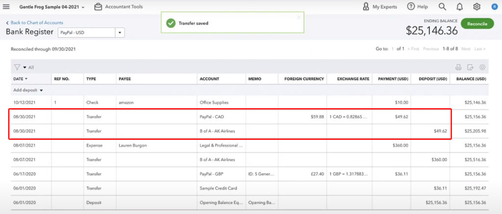The width and height of the screenshot is (502, 214).
Task: Open the register filter funnel
Action: point(17,67)
